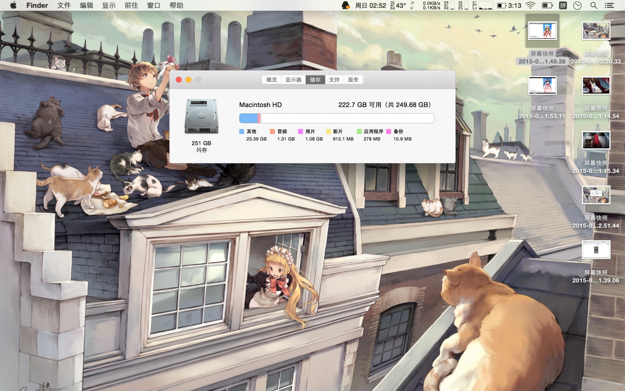
Task: Click the network speed KB/s indicator
Action: 431,5
